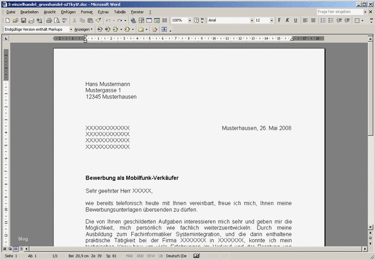375x260 pixels.
Task: Open print preview (Seitenansicht)
Action: point(57,21)
